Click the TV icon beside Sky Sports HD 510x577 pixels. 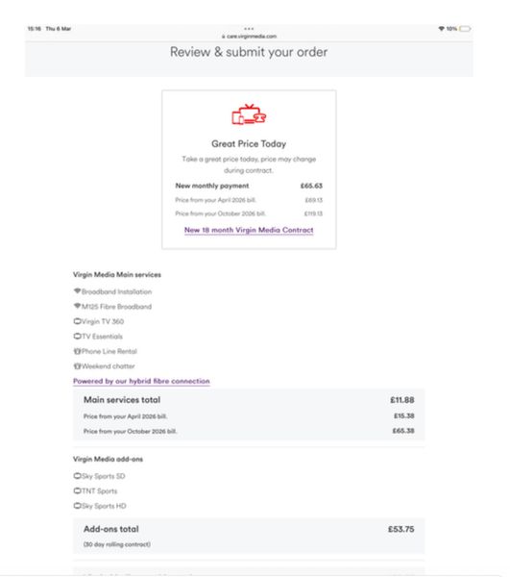coord(77,506)
